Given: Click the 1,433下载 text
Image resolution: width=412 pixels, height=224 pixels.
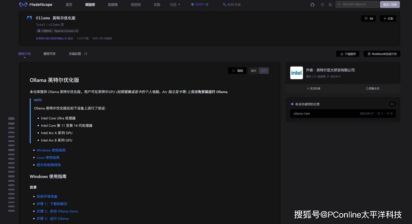Looking at the screenshot, I should [83, 38].
